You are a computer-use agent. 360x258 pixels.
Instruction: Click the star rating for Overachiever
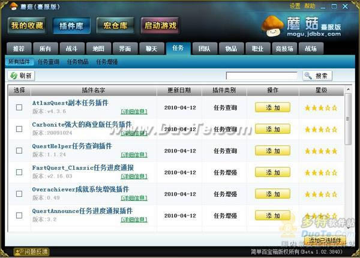click(321, 194)
